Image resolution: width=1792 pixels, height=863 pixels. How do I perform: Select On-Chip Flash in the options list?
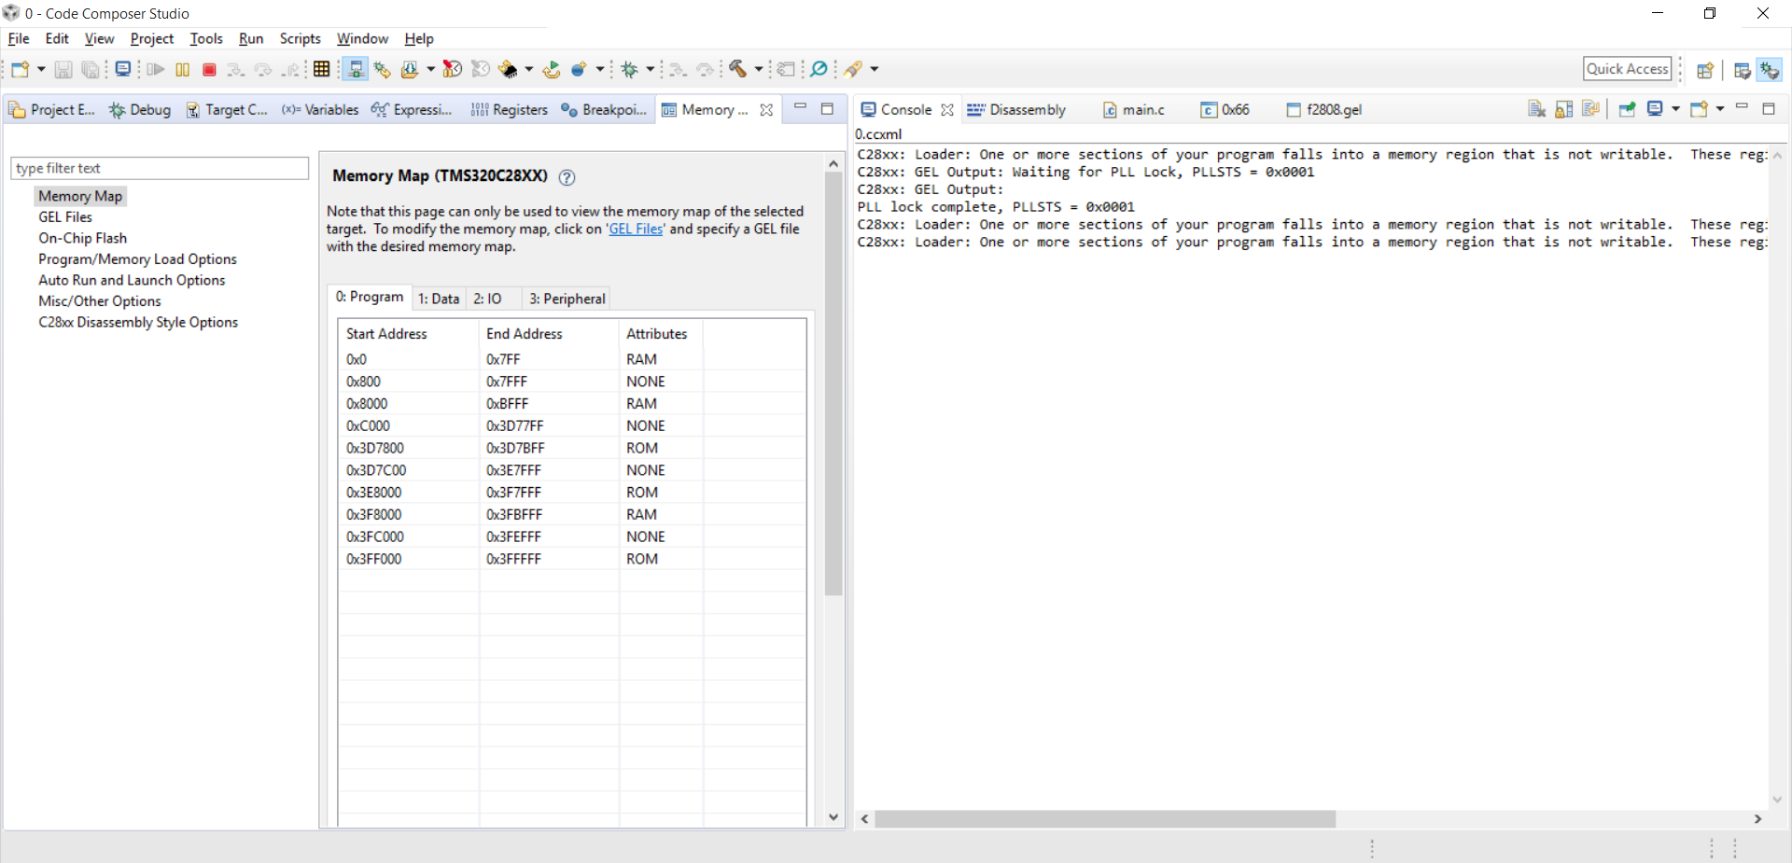pyautogui.click(x=82, y=238)
